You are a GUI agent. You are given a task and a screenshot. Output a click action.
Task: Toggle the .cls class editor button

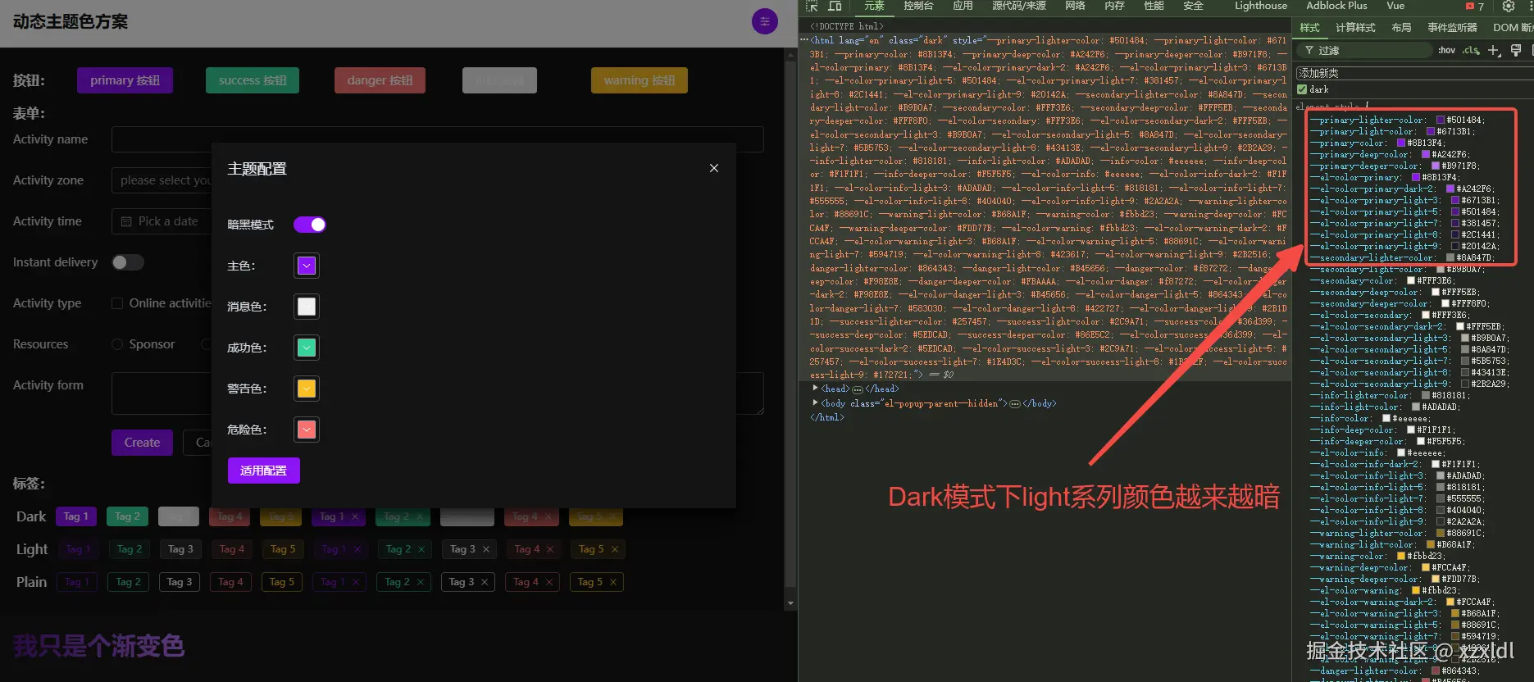(1471, 50)
